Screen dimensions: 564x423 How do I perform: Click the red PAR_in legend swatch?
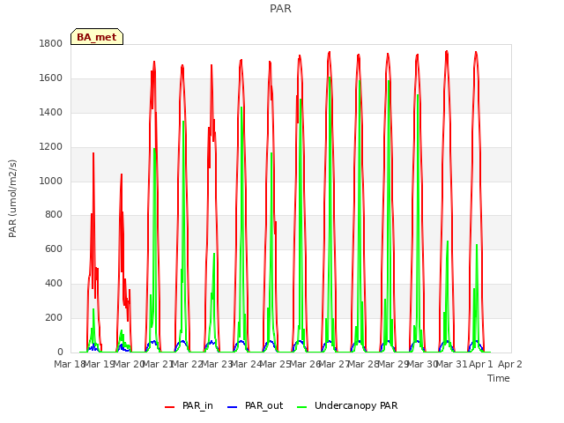pos(169,407)
